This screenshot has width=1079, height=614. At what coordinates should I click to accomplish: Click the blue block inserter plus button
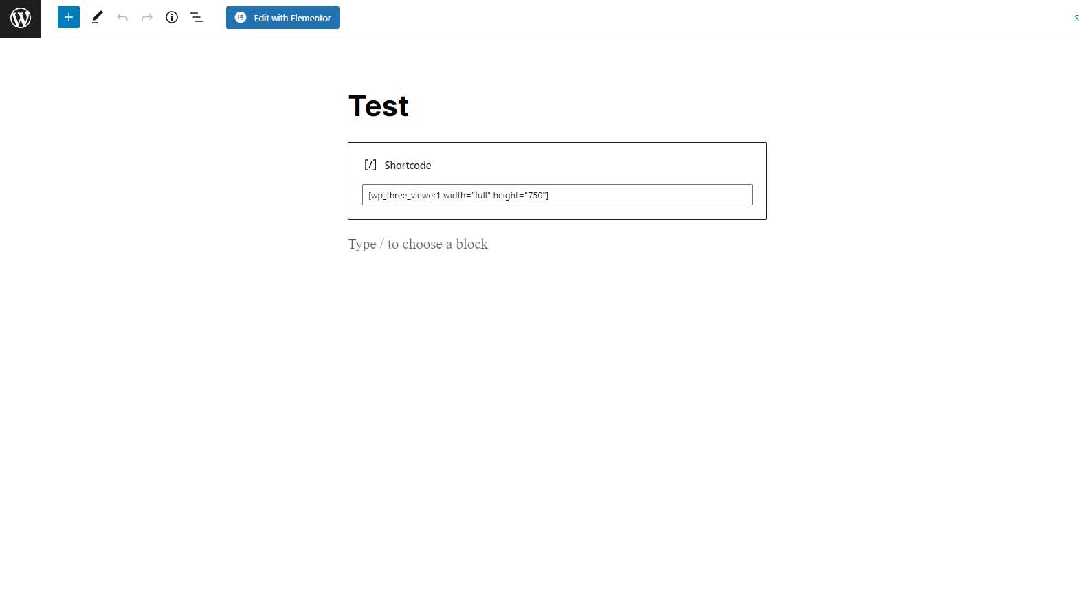pyautogui.click(x=69, y=17)
